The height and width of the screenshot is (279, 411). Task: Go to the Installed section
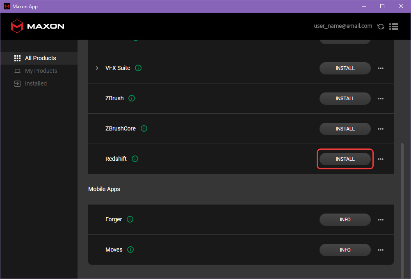(36, 83)
